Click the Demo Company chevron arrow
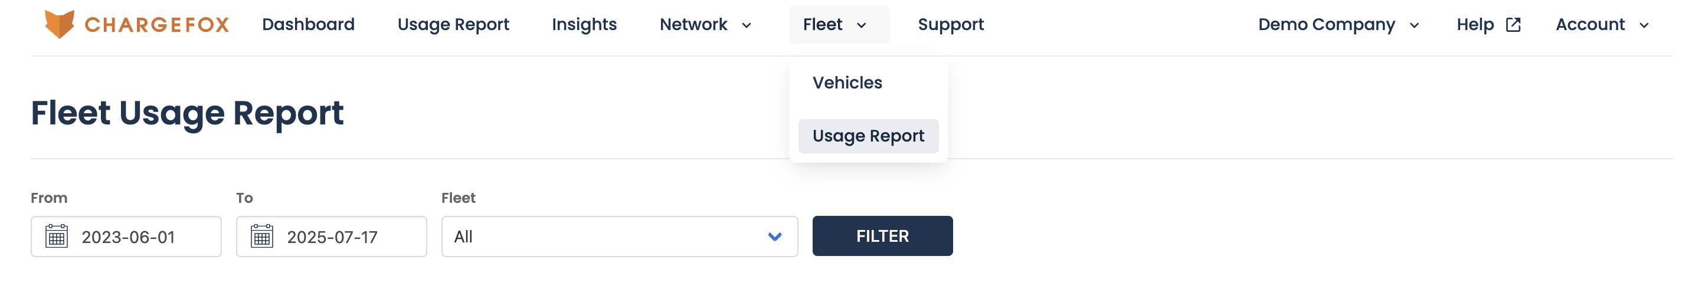1702x289 pixels. 1415,26
